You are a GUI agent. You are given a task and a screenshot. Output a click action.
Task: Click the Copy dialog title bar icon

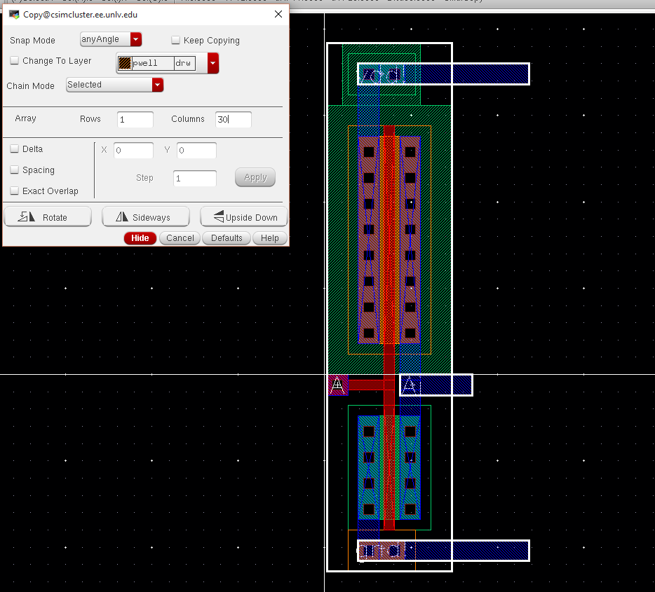14,14
